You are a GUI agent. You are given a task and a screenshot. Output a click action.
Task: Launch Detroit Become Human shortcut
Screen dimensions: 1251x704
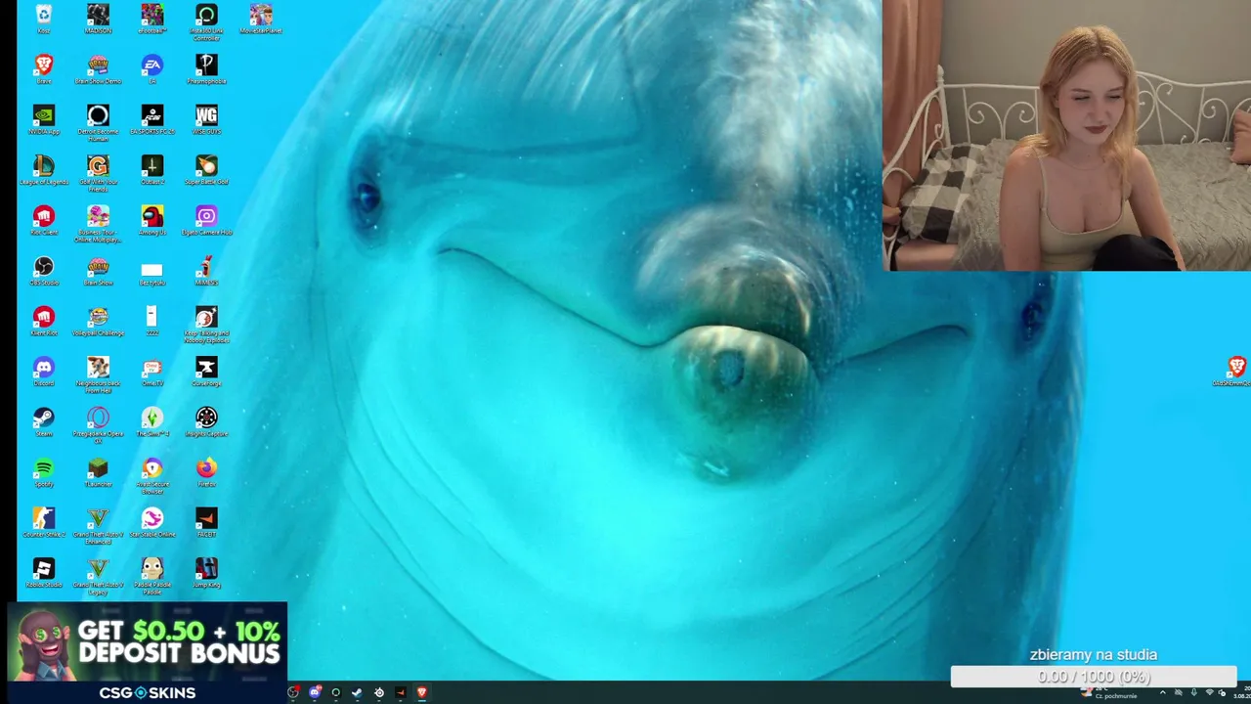[x=98, y=123]
